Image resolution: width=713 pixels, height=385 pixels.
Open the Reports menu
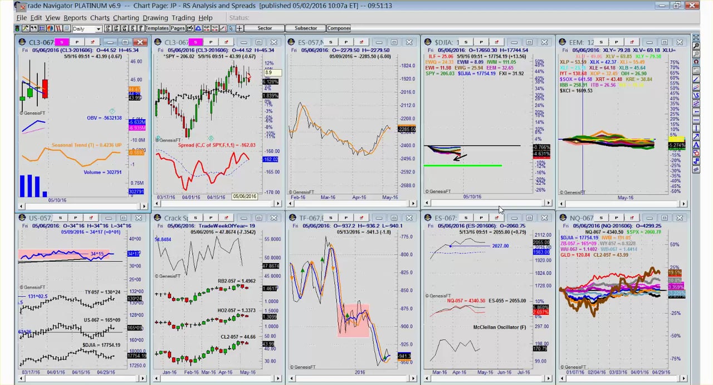point(75,18)
